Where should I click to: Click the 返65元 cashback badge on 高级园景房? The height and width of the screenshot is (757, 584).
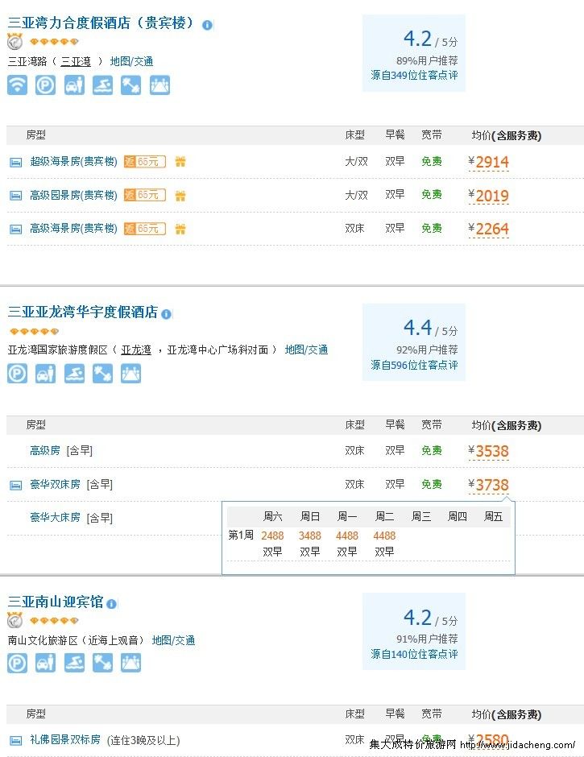pos(144,195)
